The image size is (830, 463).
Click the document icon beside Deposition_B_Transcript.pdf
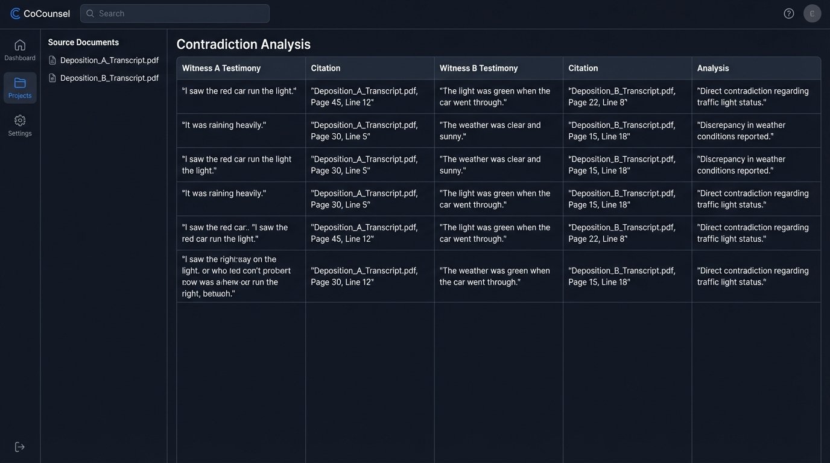(x=53, y=78)
